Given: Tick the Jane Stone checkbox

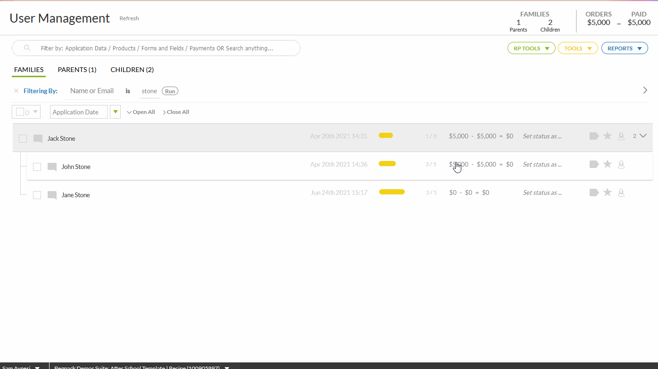Looking at the screenshot, I should pyautogui.click(x=37, y=195).
